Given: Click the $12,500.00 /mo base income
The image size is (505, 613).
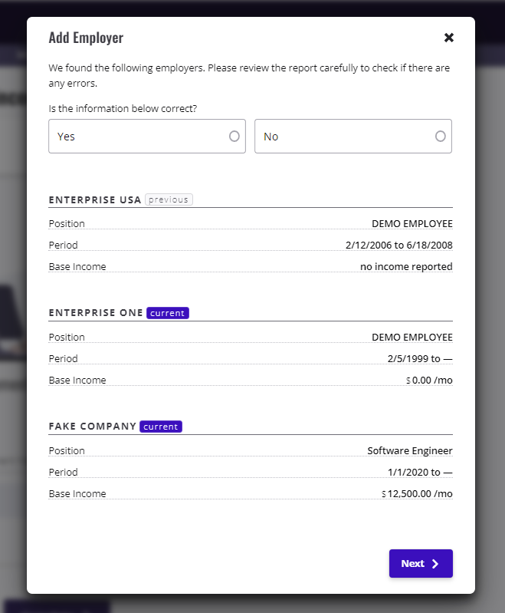Looking at the screenshot, I should pyautogui.click(x=417, y=494).
